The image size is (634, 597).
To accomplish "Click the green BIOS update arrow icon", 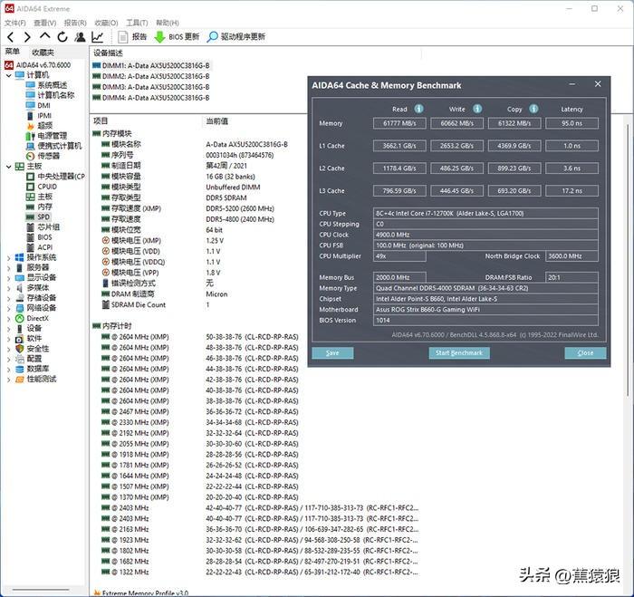I will (159, 37).
